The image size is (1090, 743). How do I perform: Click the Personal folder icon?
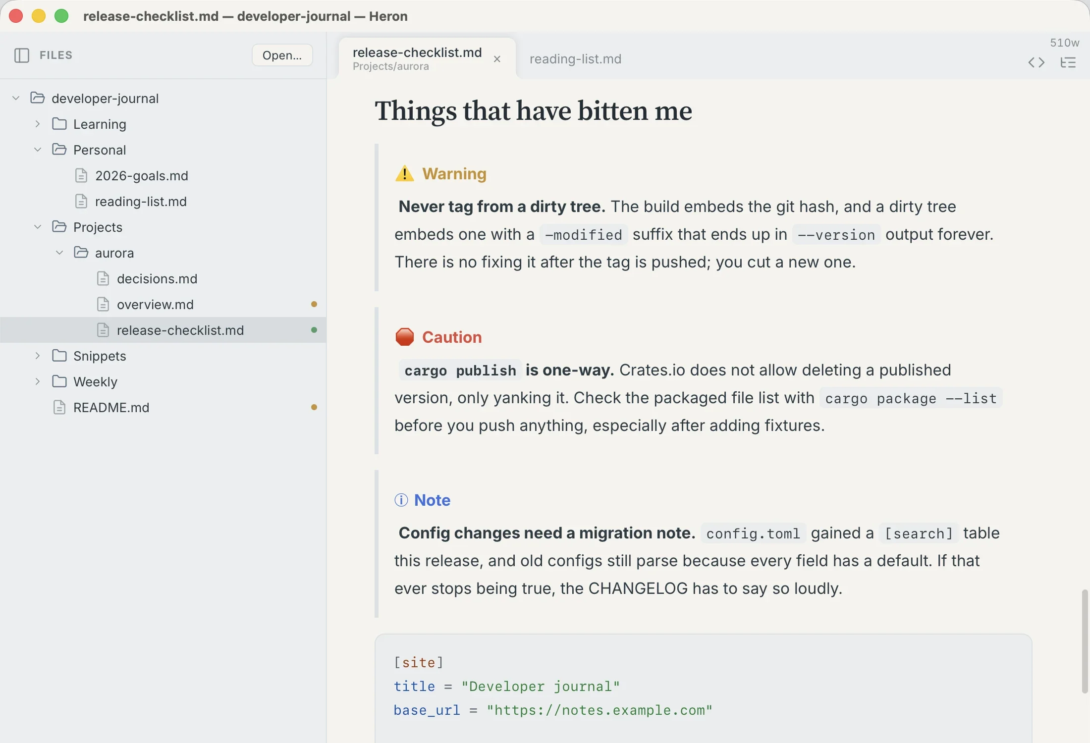click(x=59, y=149)
